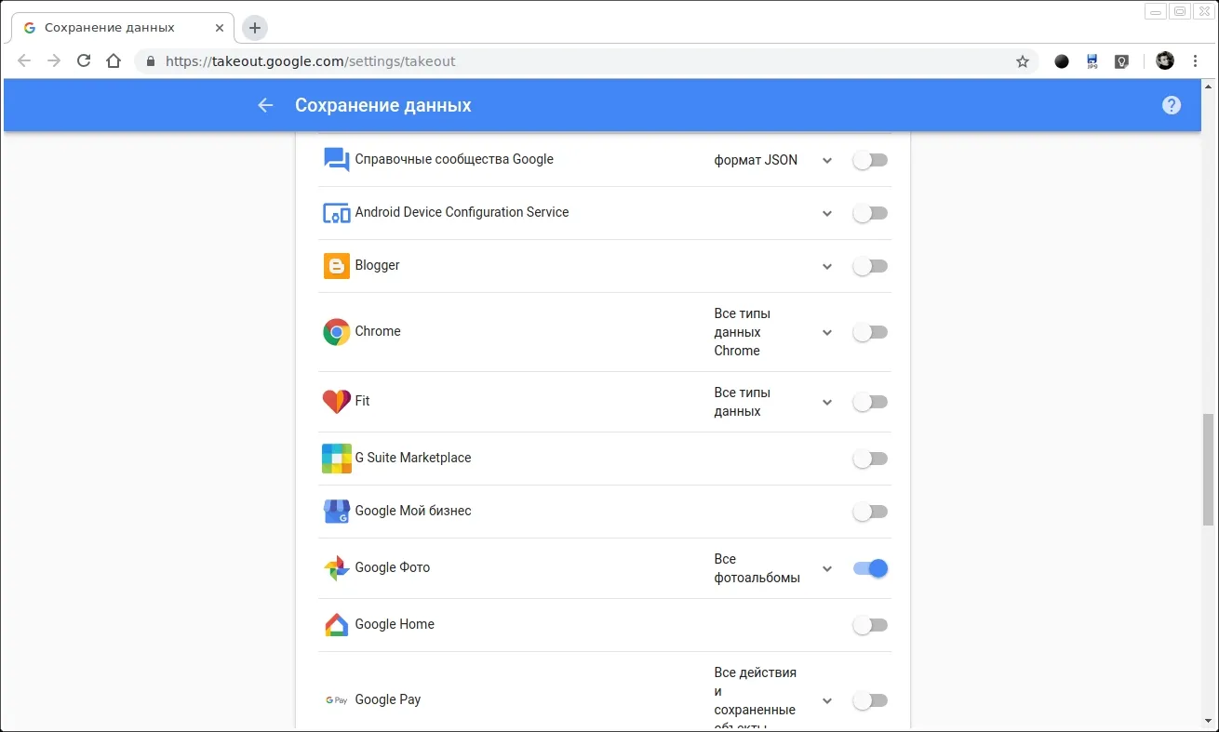Viewport: 1219px width, 732px height.
Task: Click the G Suite Marketplace icon
Action: point(336,459)
